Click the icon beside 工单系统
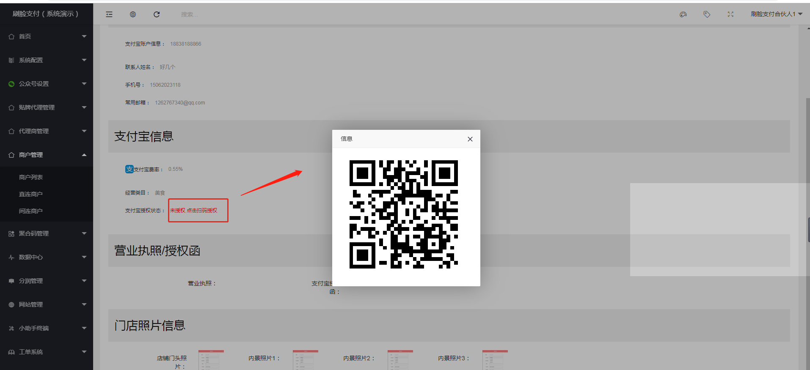Screen dimensions: 810x370 pyautogui.click(x=11, y=352)
